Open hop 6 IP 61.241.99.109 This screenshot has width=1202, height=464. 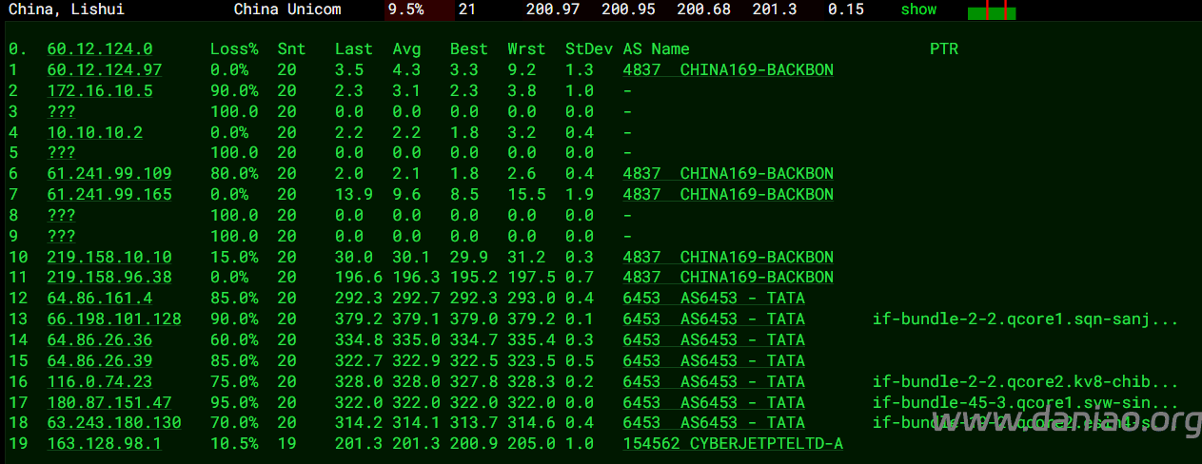tap(108, 174)
